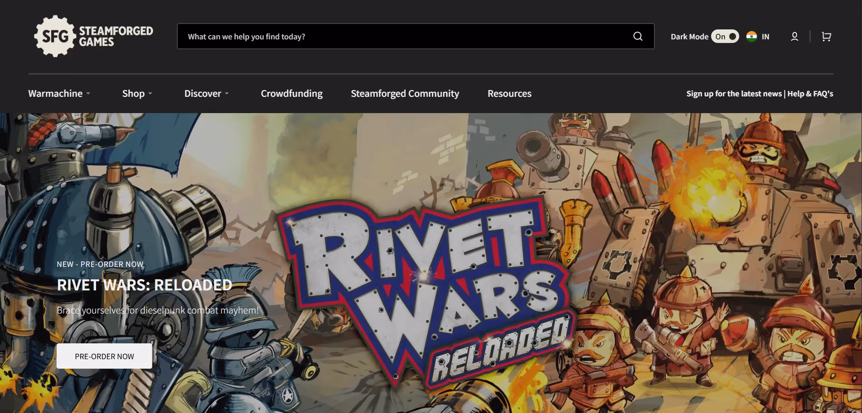Click 'Brace yourselves for dieselpunk combat mayhem!' text
Viewport: 862px width, 413px height.
pos(158,310)
